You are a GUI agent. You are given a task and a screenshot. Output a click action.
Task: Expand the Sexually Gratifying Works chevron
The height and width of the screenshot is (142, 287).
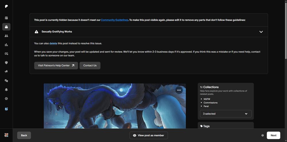[x=261, y=32]
